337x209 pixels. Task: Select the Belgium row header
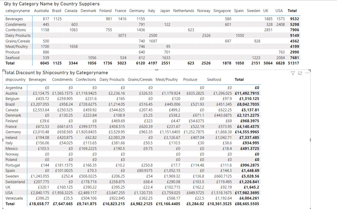coord(12,99)
